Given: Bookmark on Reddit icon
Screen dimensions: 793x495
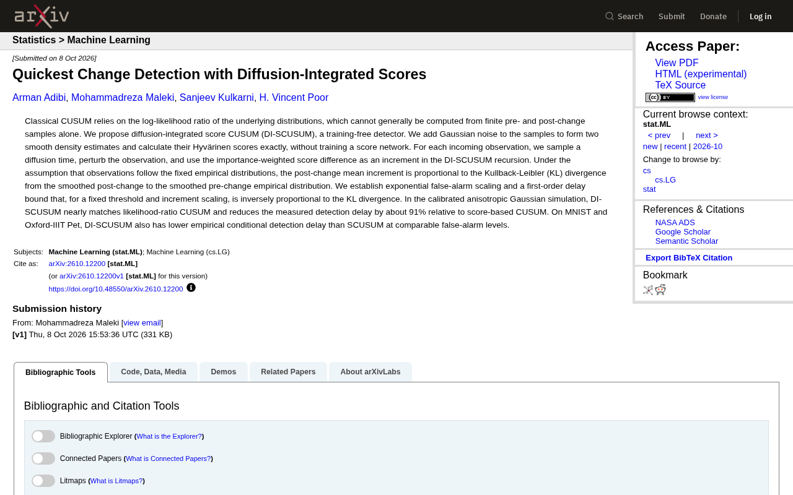Looking at the screenshot, I should pos(660,290).
